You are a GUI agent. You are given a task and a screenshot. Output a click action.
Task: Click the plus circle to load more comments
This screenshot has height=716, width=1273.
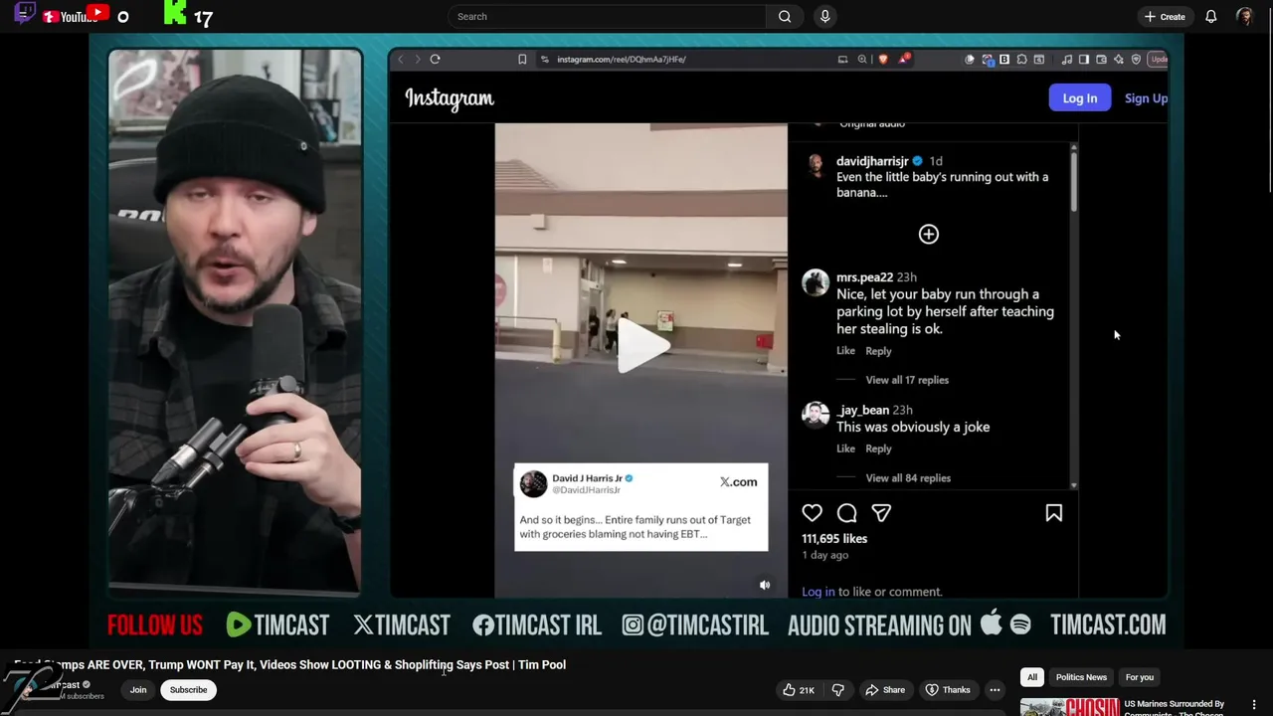pyautogui.click(x=928, y=234)
